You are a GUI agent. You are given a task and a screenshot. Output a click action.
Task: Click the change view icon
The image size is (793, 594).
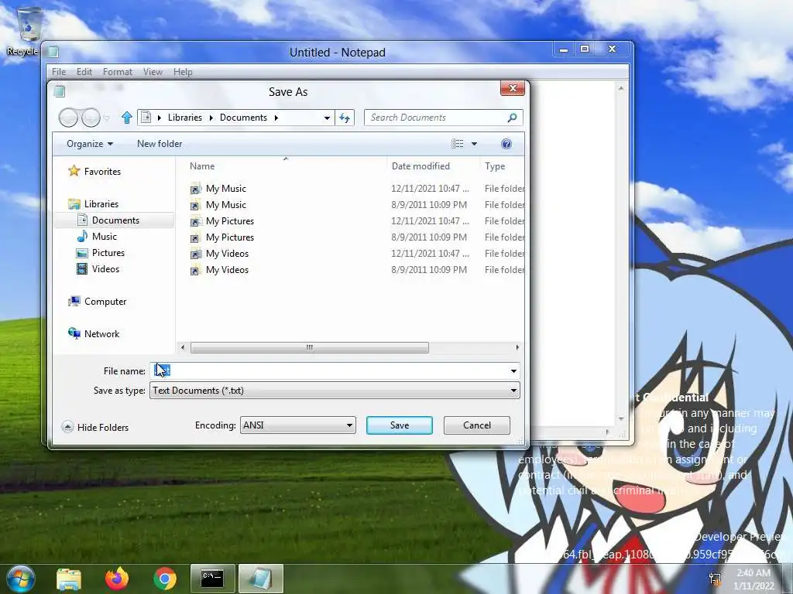[x=457, y=144]
